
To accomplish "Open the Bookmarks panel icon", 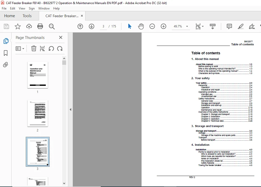I will 6,53.
